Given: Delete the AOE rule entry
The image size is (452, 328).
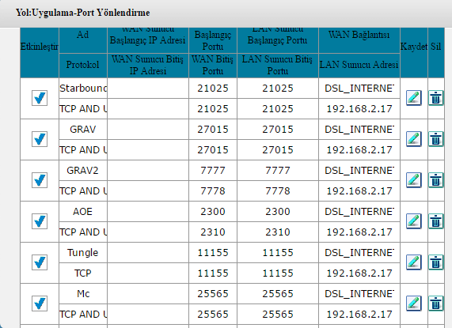Looking at the screenshot, I should coord(435,221).
